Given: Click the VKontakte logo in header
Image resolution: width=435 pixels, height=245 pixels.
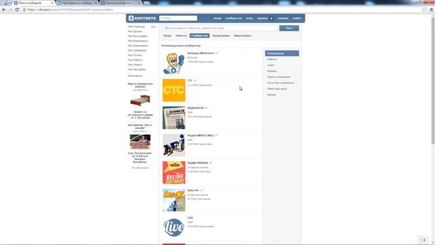Looking at the screenshot, I should coord(142,18).
